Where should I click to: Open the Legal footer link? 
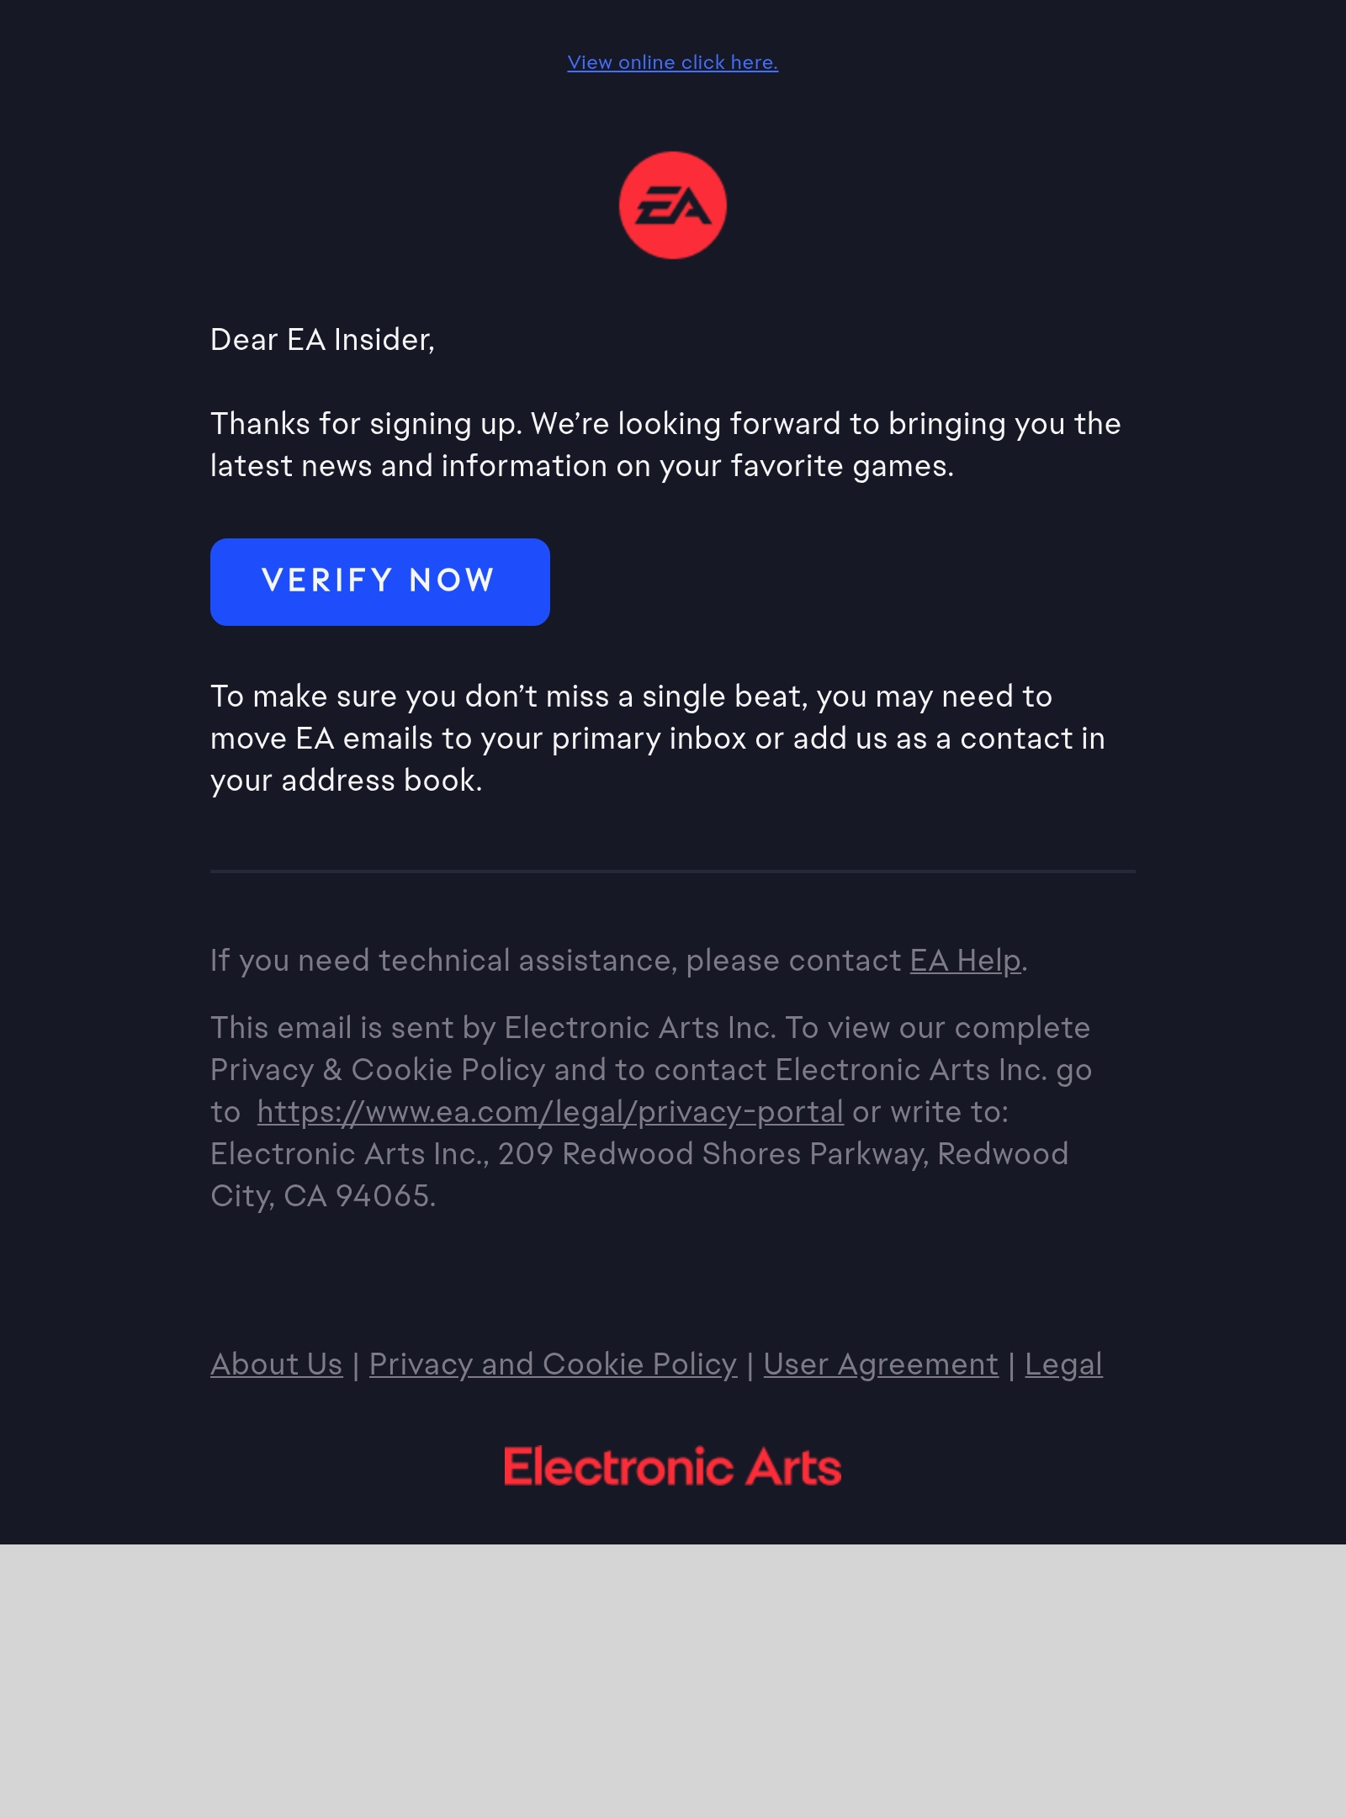[1063, 1364]
